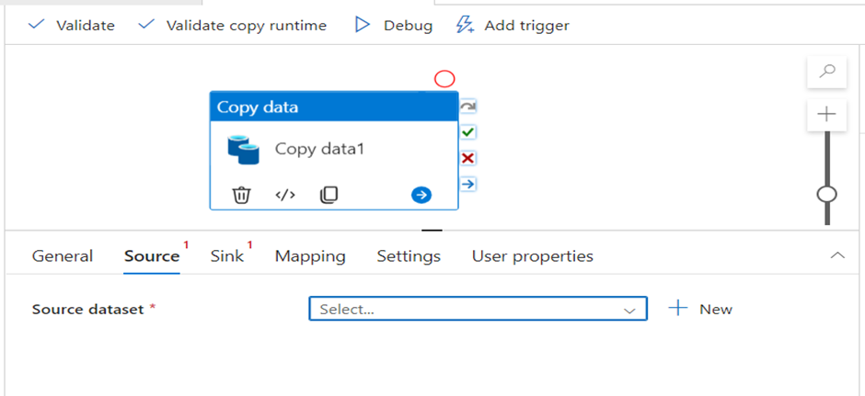This screenshot has height=396, width=865.
Task: Delete the Copy data1 activity
Action: (x=241, y=195)
